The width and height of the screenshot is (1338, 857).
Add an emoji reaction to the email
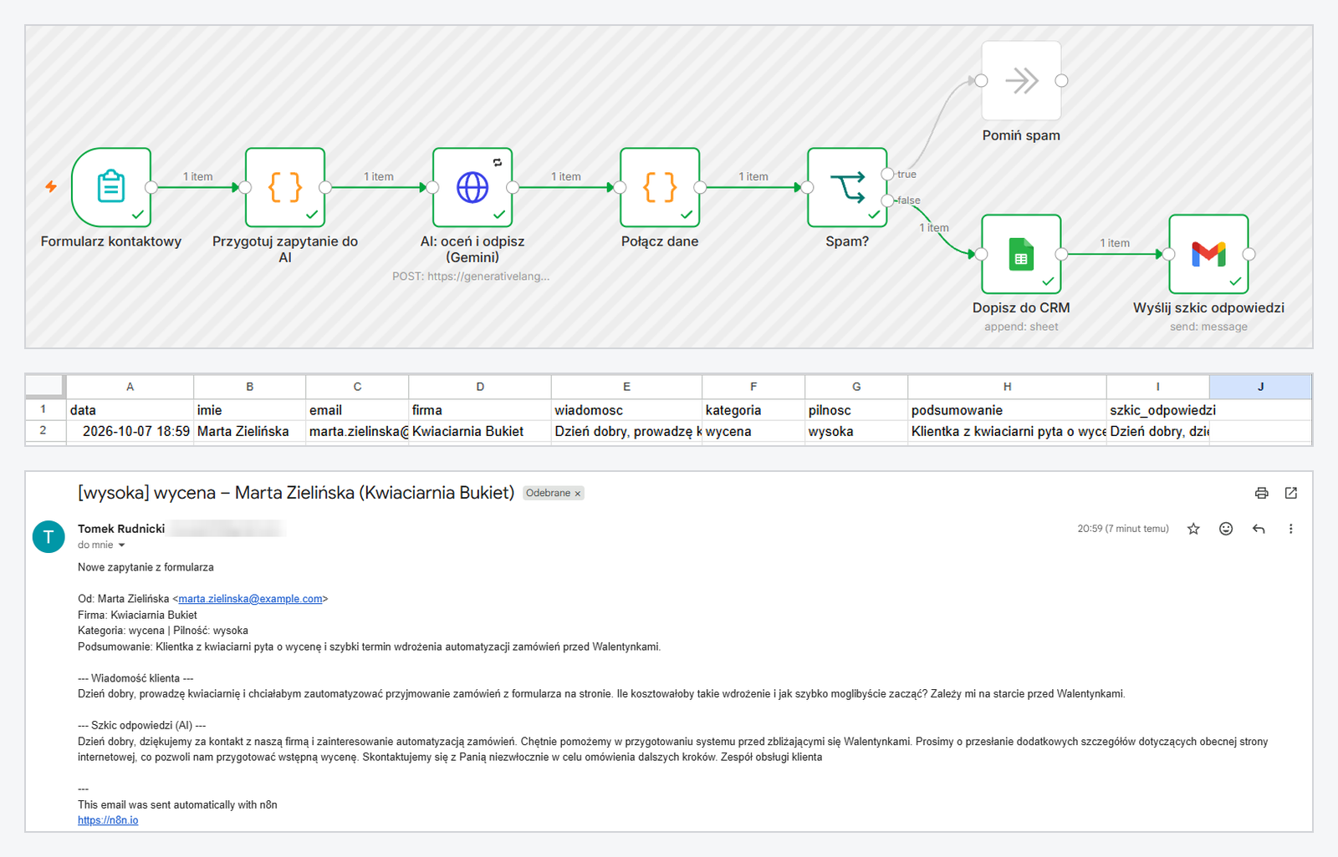pos(1226,529)
